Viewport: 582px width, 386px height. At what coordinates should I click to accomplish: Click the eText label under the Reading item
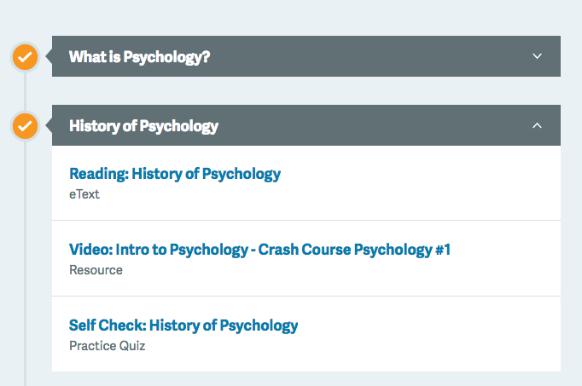point(84,193)
